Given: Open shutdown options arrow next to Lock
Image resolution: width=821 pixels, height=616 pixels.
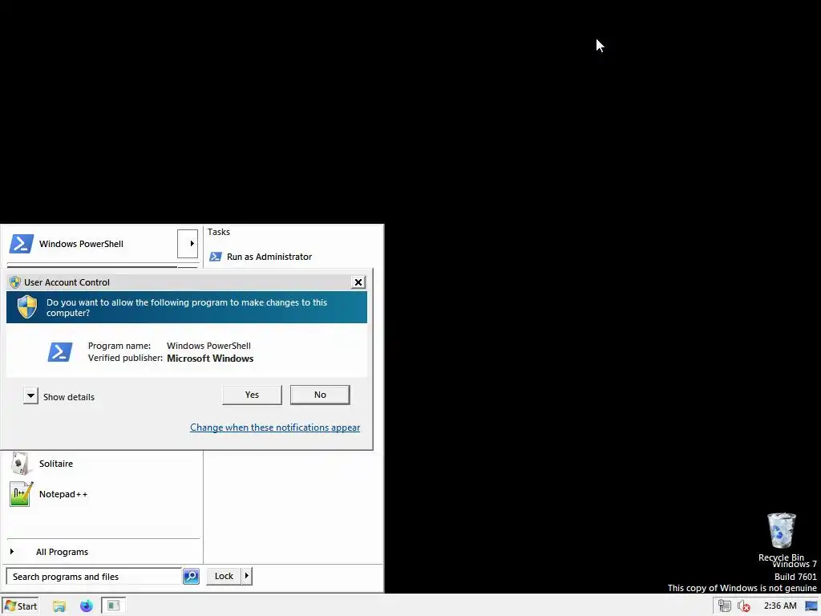Looking at the screenshot, I should (247, 576).
